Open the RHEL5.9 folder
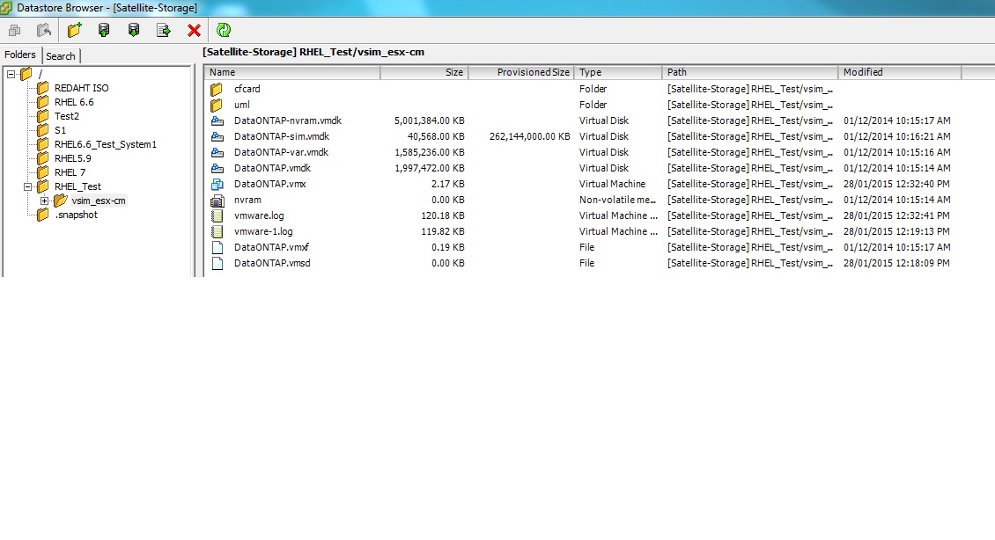 click(x=72, y=158)
